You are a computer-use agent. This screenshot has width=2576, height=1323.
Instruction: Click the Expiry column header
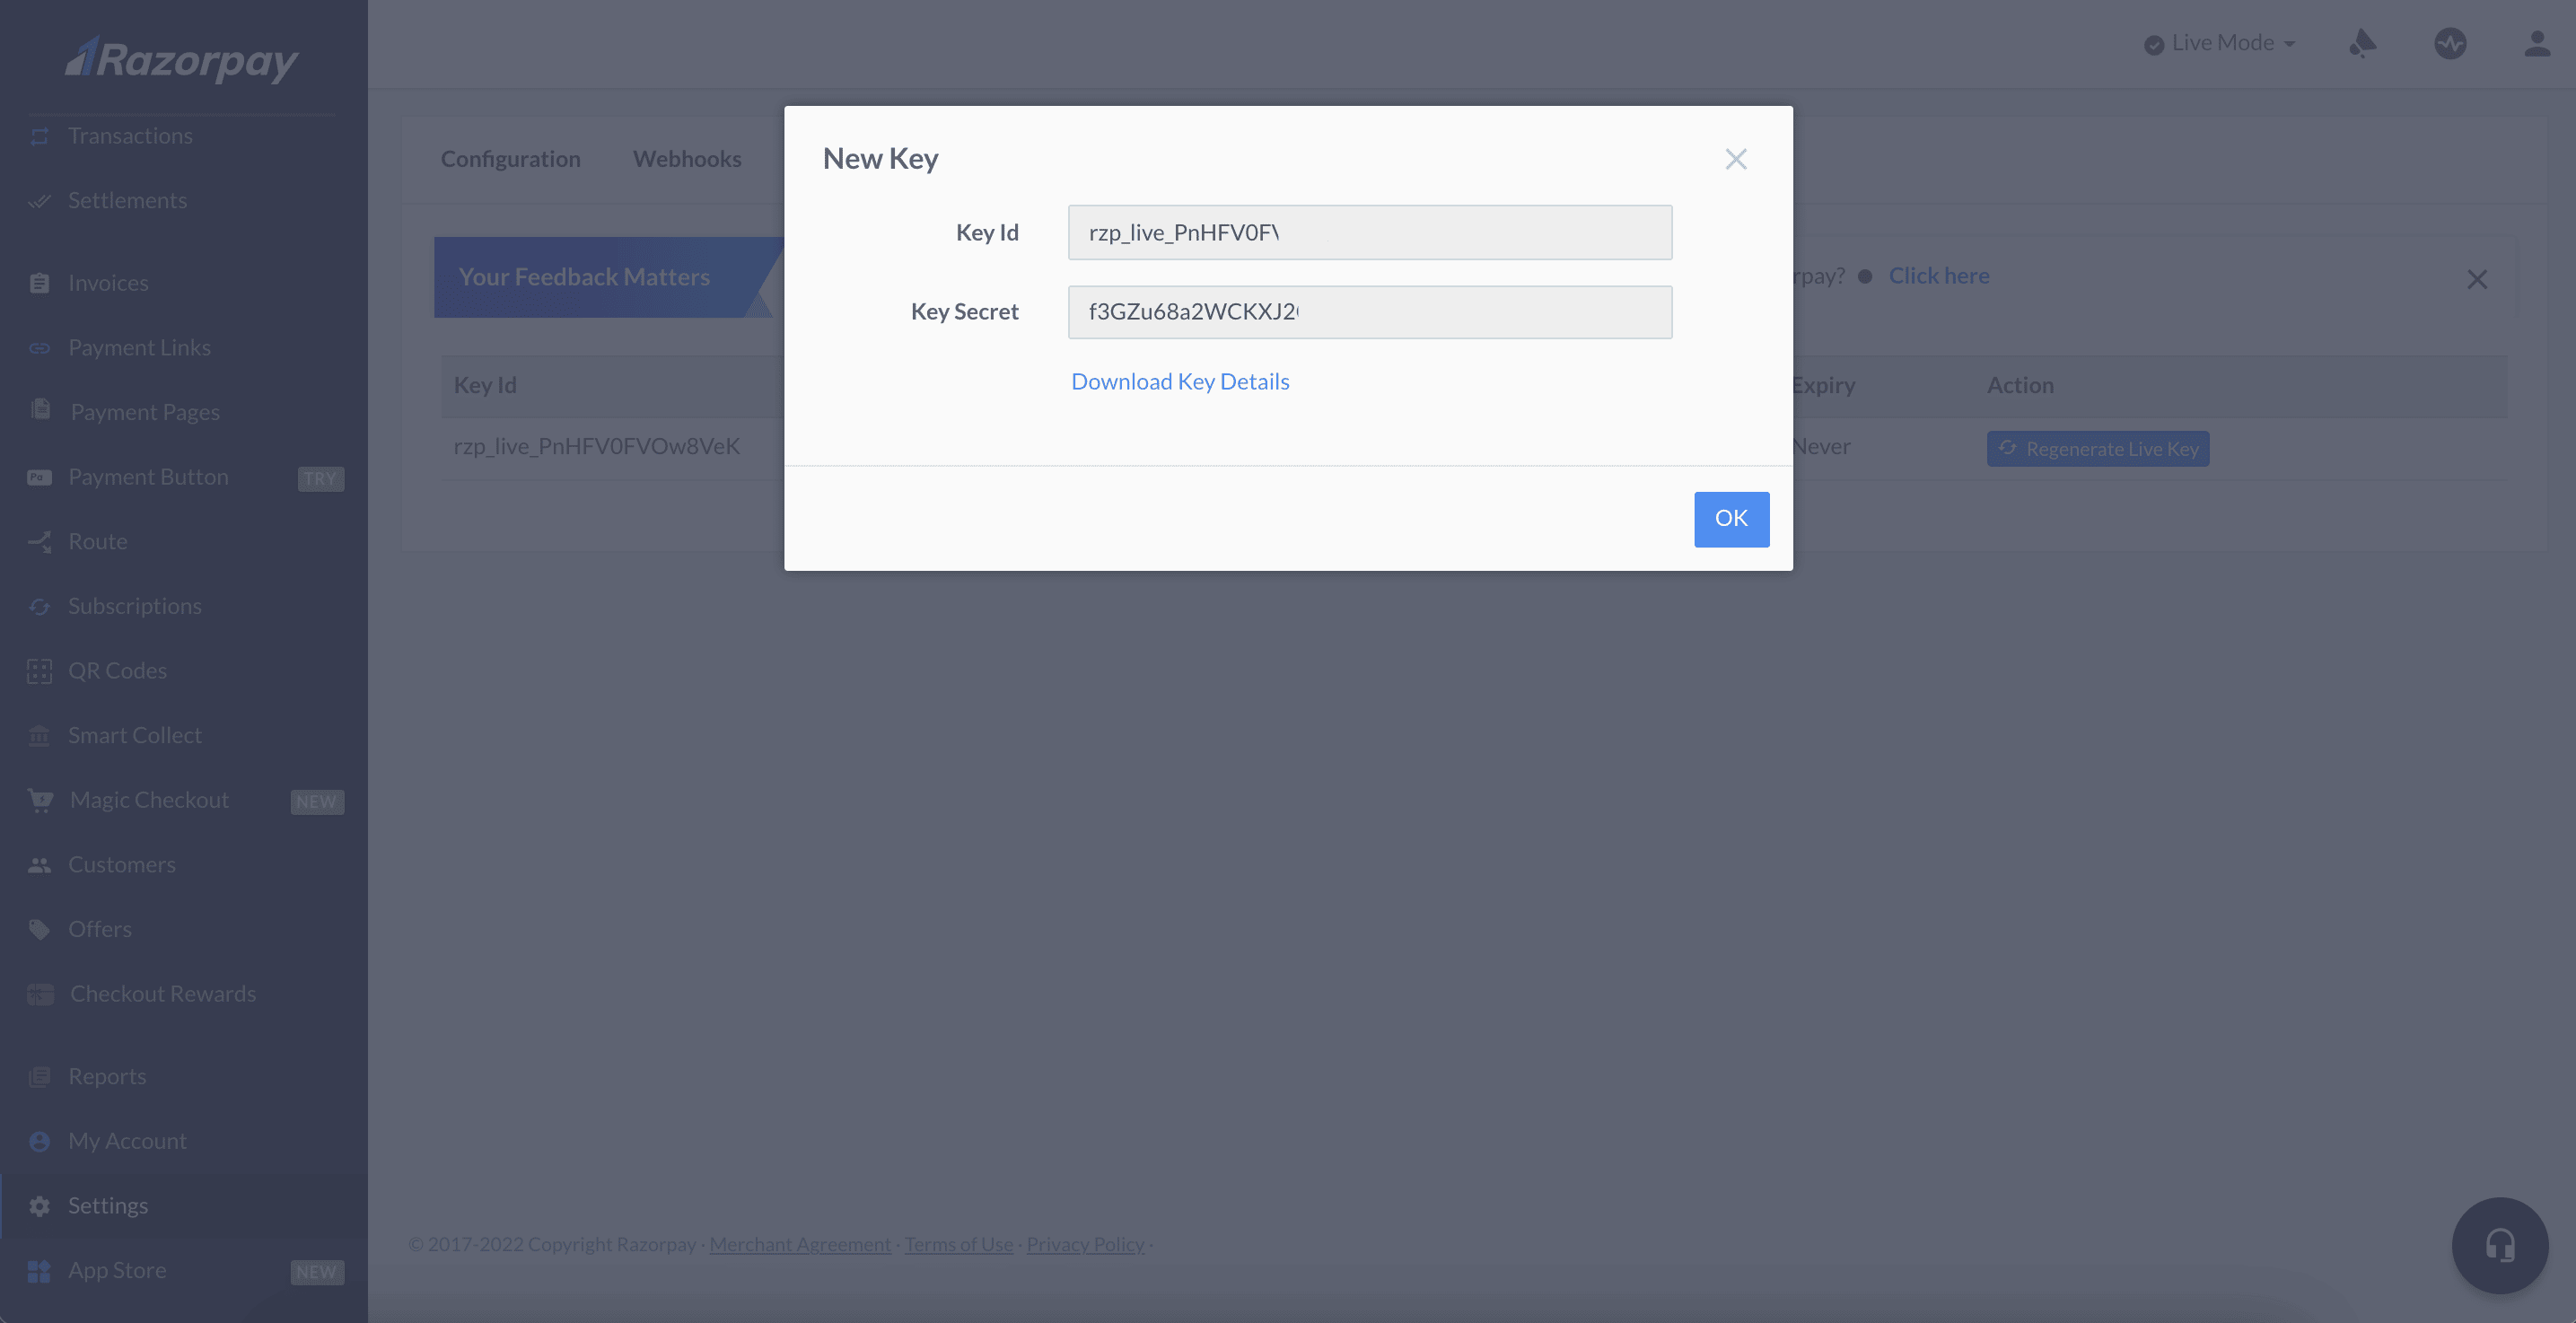1824,386
